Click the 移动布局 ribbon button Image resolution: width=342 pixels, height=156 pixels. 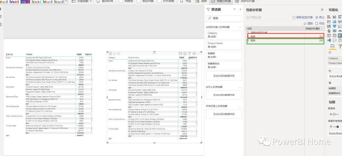pos(105,1)
